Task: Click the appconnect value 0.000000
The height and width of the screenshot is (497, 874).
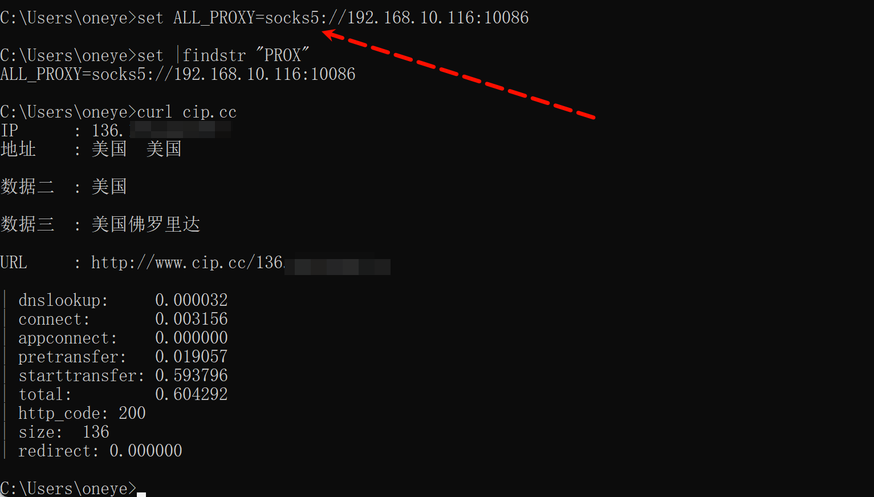Action: click(x=192, y=338)
